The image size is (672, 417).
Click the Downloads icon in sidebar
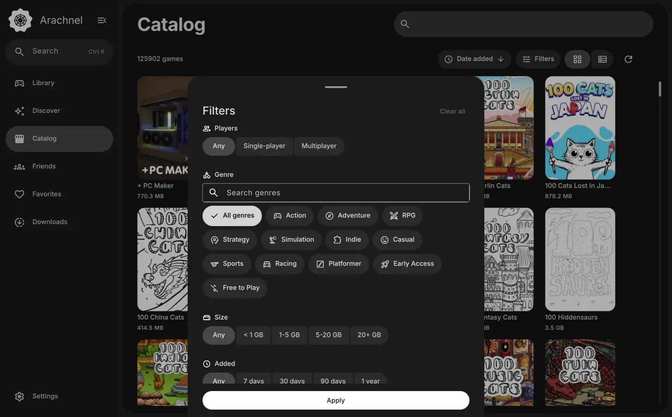pyautogui.click(x=19, y=222)
